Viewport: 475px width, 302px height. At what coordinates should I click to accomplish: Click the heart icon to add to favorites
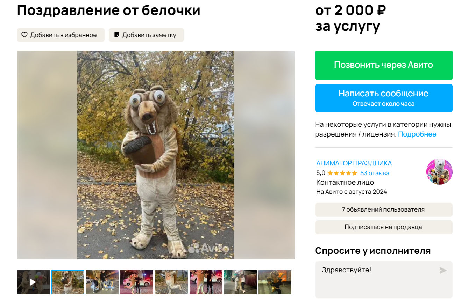pos(24,35)
